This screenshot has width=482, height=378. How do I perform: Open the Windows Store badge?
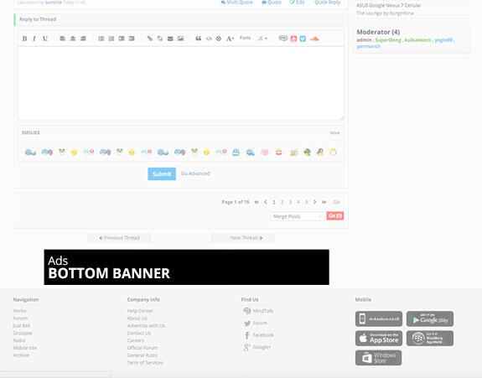pos(378,358)
